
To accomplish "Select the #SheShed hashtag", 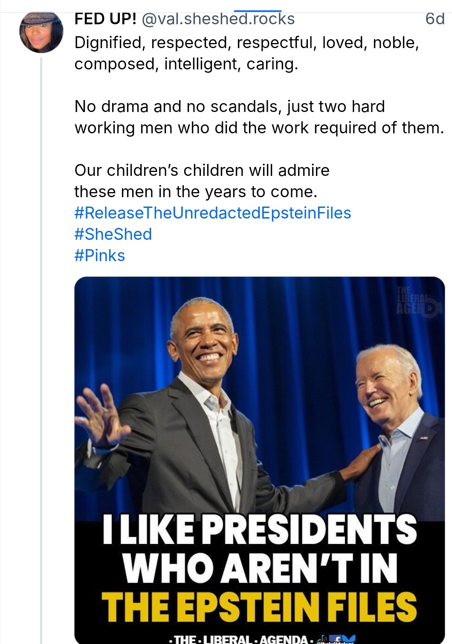I will [113, 234].
